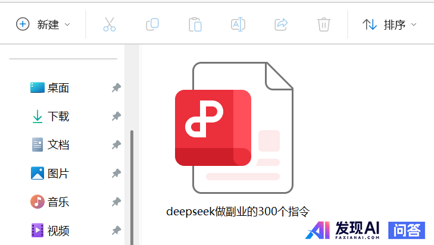Click the Rename icon in toolbar

[x=238, y=24]
